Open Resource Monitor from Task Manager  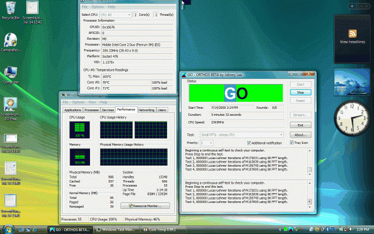146,206
